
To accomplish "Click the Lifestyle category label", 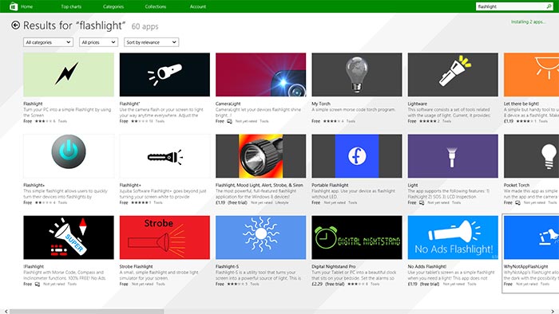I will pyautogui.click(x=282, y=202).
